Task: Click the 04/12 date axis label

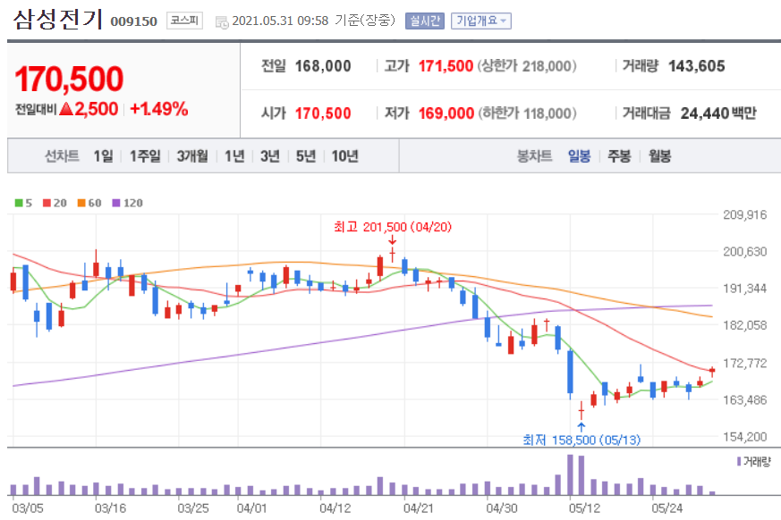Action: pyautogui.click(x=335, y=508)
